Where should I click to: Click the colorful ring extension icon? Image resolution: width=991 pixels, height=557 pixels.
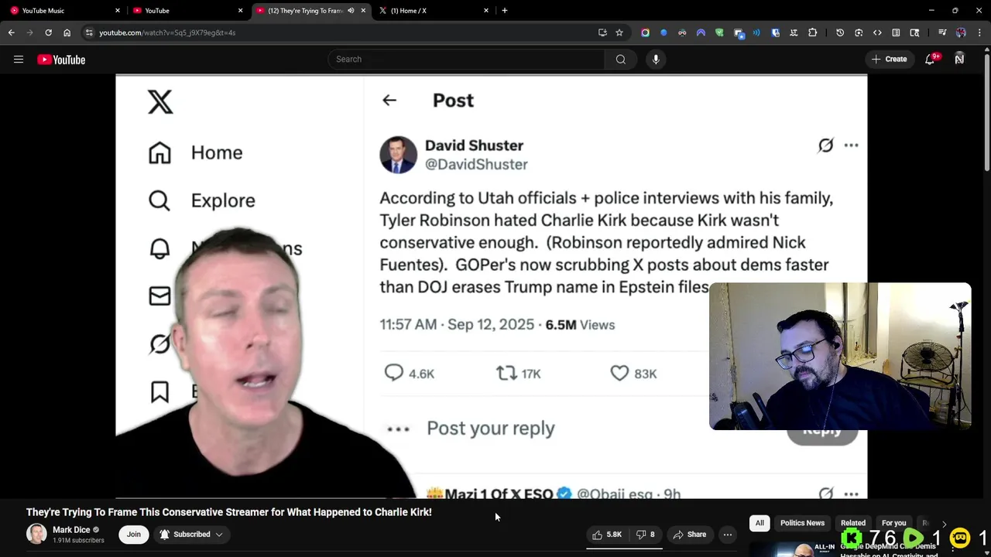click(645, 32)
